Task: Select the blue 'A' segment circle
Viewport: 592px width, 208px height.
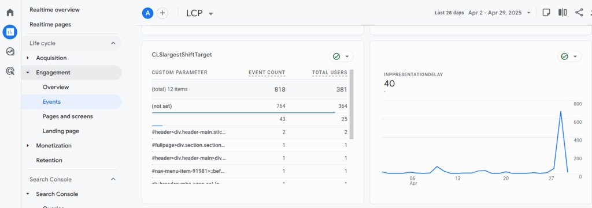Action: [x=147, y=13]
